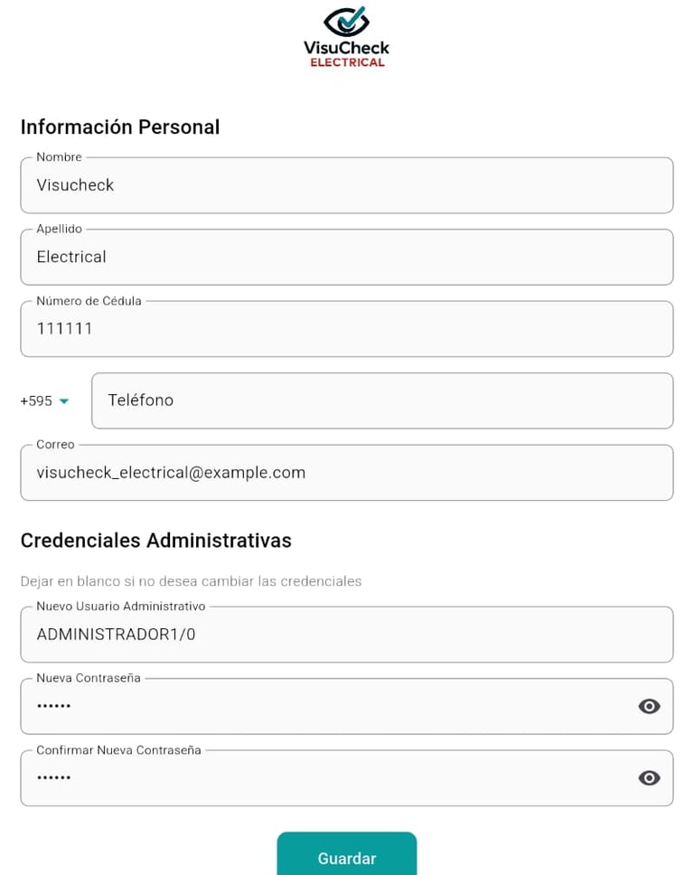694x875 pixels.
Task: Show the Nueva Contraseña password
Action: [649, 707]
